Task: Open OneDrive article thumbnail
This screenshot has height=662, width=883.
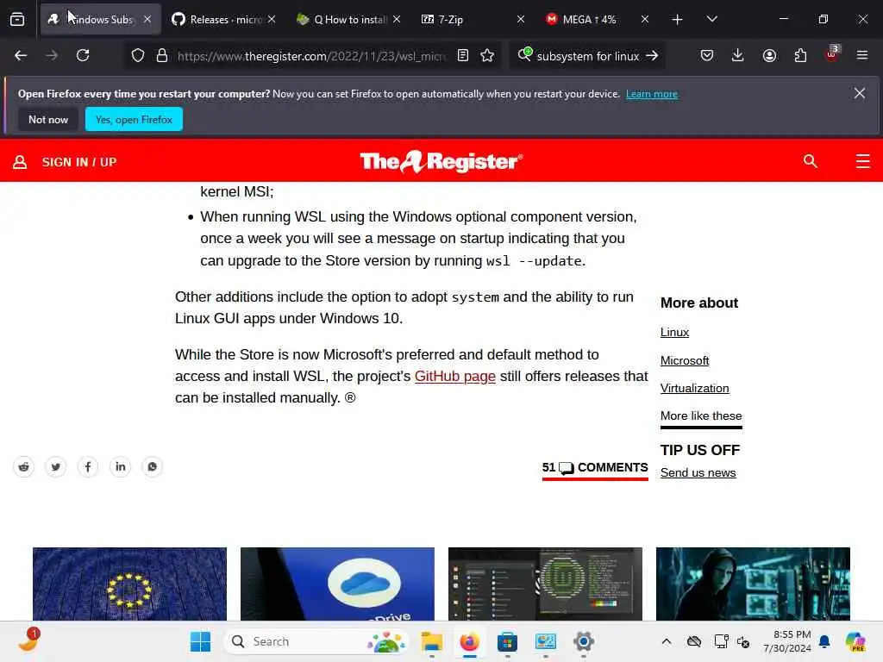Action: coord(337,584)
